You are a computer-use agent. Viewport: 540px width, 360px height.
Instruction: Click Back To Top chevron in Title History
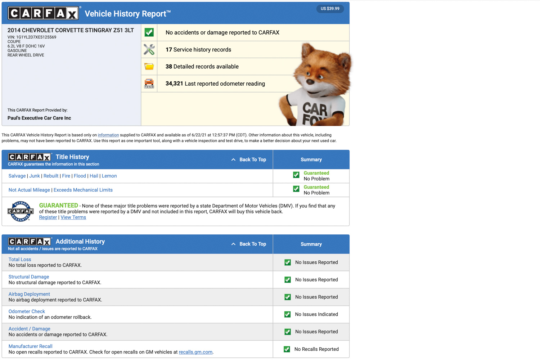(233, 159)
